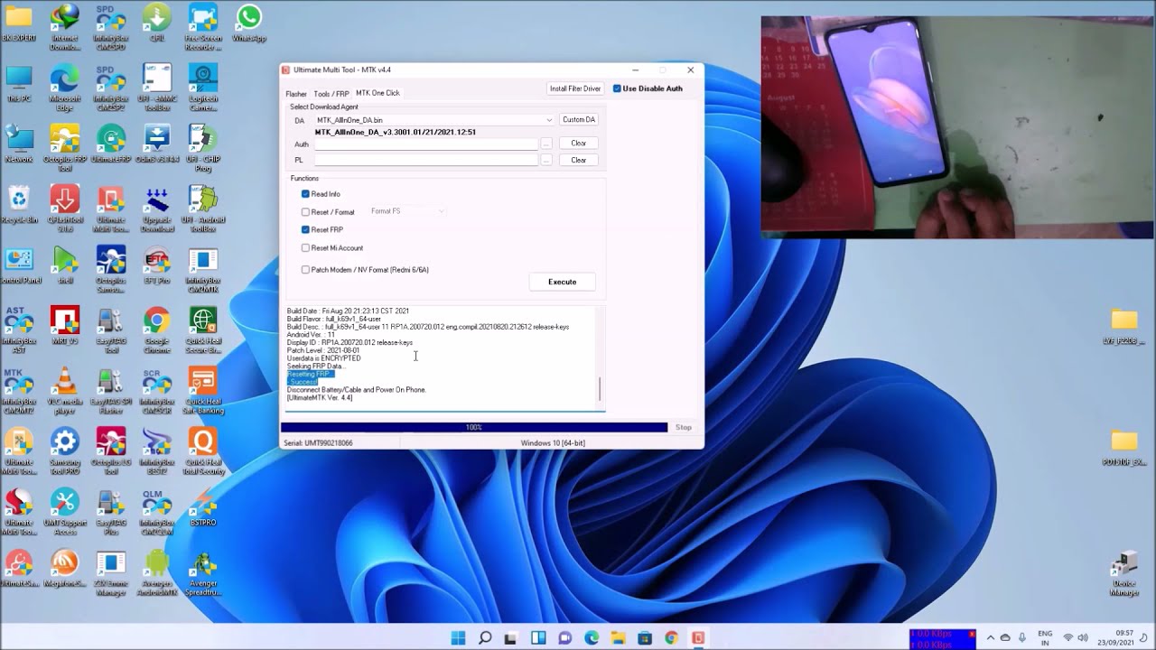Browse for Auth file with ... button
1156x650 pixels.
point(546,144)
